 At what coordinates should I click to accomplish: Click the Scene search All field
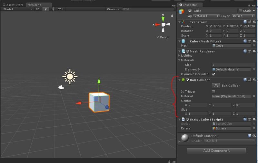click(148, 9)
